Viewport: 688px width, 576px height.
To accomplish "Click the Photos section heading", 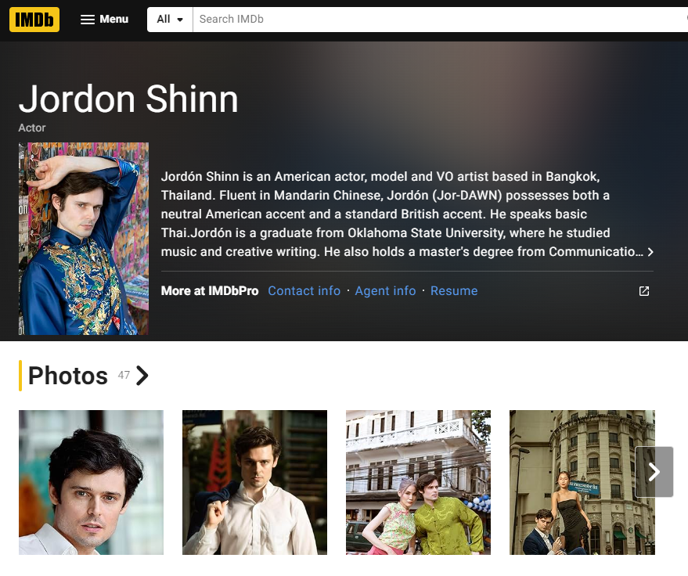I will (x=68, y=376).
